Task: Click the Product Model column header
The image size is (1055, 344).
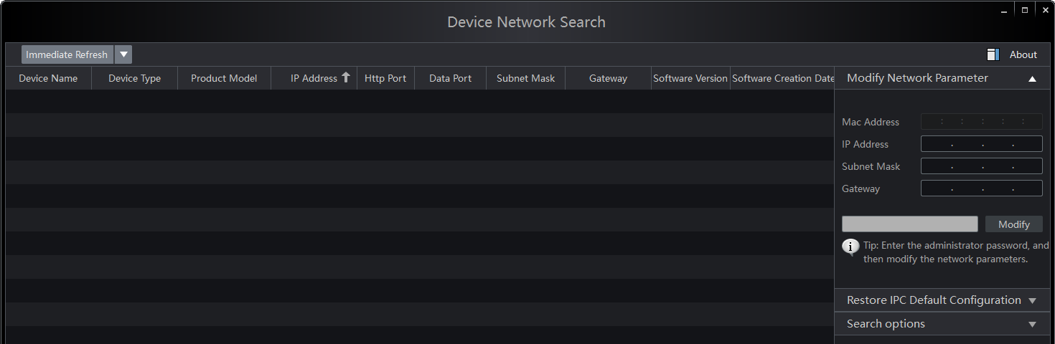Action: (224, 78)
